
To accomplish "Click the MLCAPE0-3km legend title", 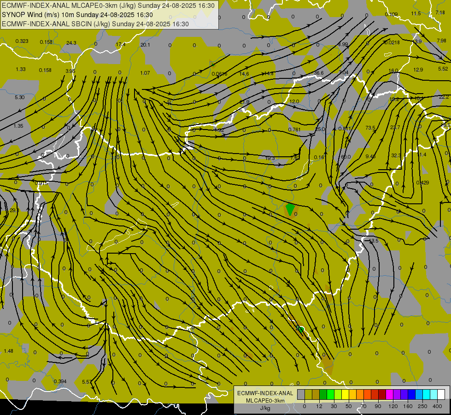I will click(x=265, y=401).
